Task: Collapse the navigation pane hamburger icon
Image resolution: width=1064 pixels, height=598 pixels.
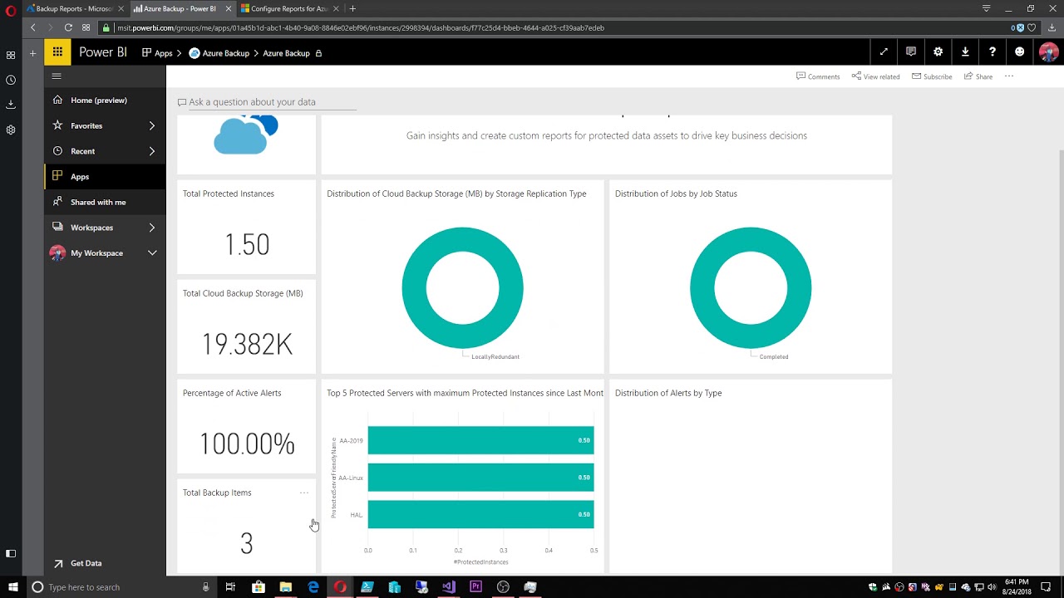Action: tap(57, 76)
